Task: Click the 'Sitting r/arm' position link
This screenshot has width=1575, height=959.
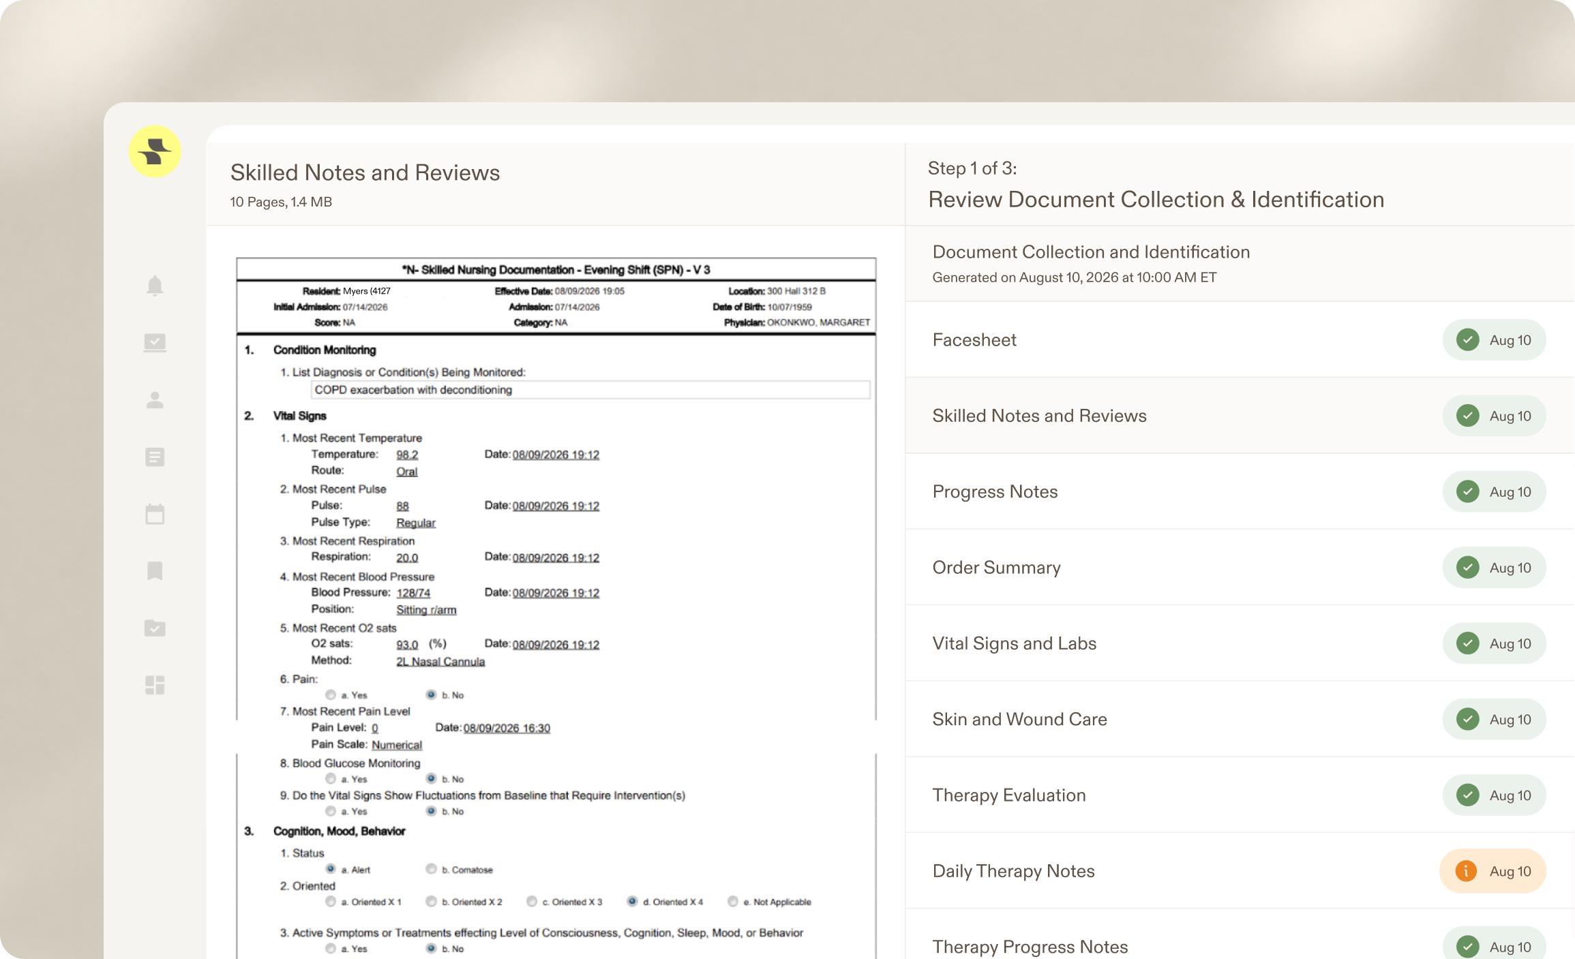Action: coord(426,610)
